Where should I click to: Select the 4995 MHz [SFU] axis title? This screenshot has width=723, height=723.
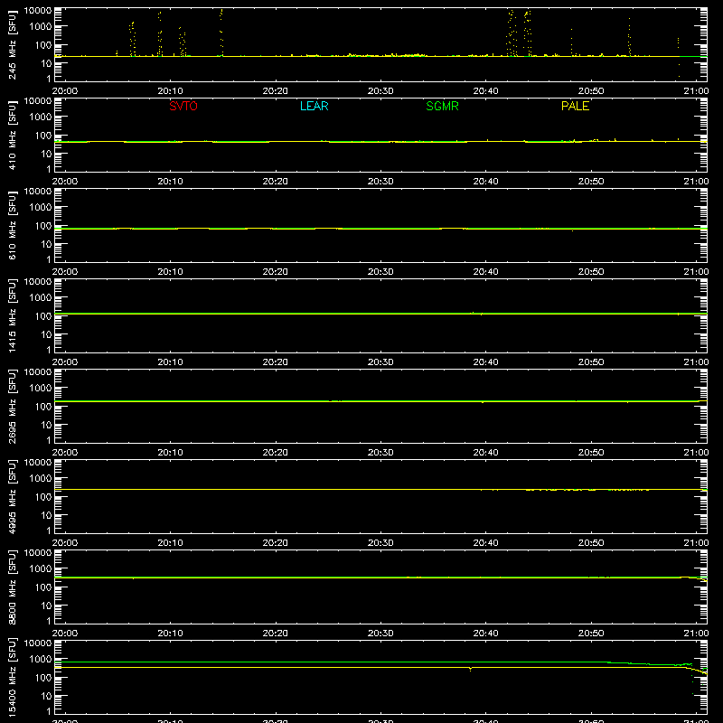pos(13,496)
